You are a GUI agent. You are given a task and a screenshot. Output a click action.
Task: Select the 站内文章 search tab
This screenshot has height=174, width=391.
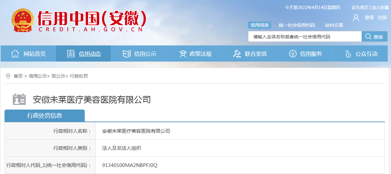click(x=334, y=25)
